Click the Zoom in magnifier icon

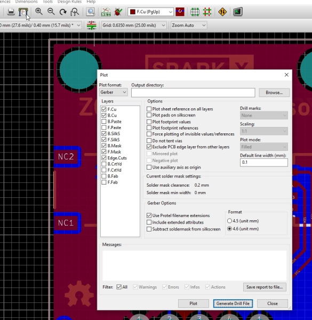[38, 12]
